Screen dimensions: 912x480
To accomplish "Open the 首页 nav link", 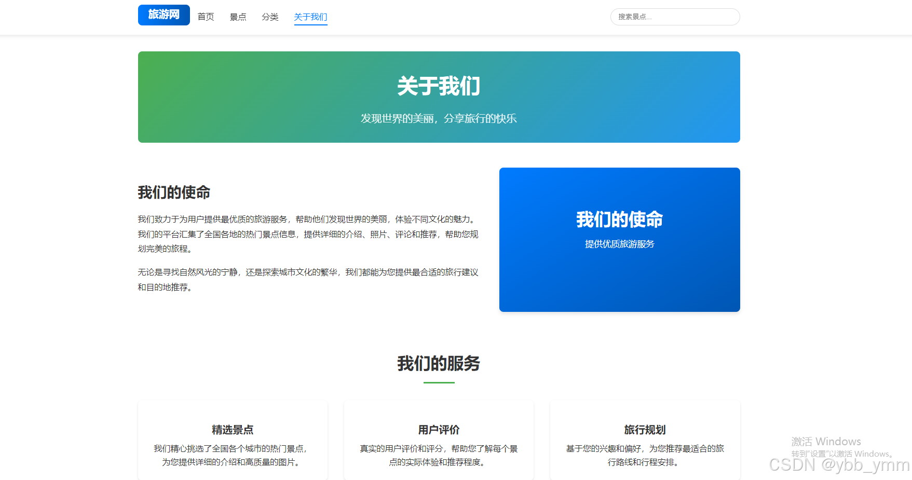I will 206,17.
